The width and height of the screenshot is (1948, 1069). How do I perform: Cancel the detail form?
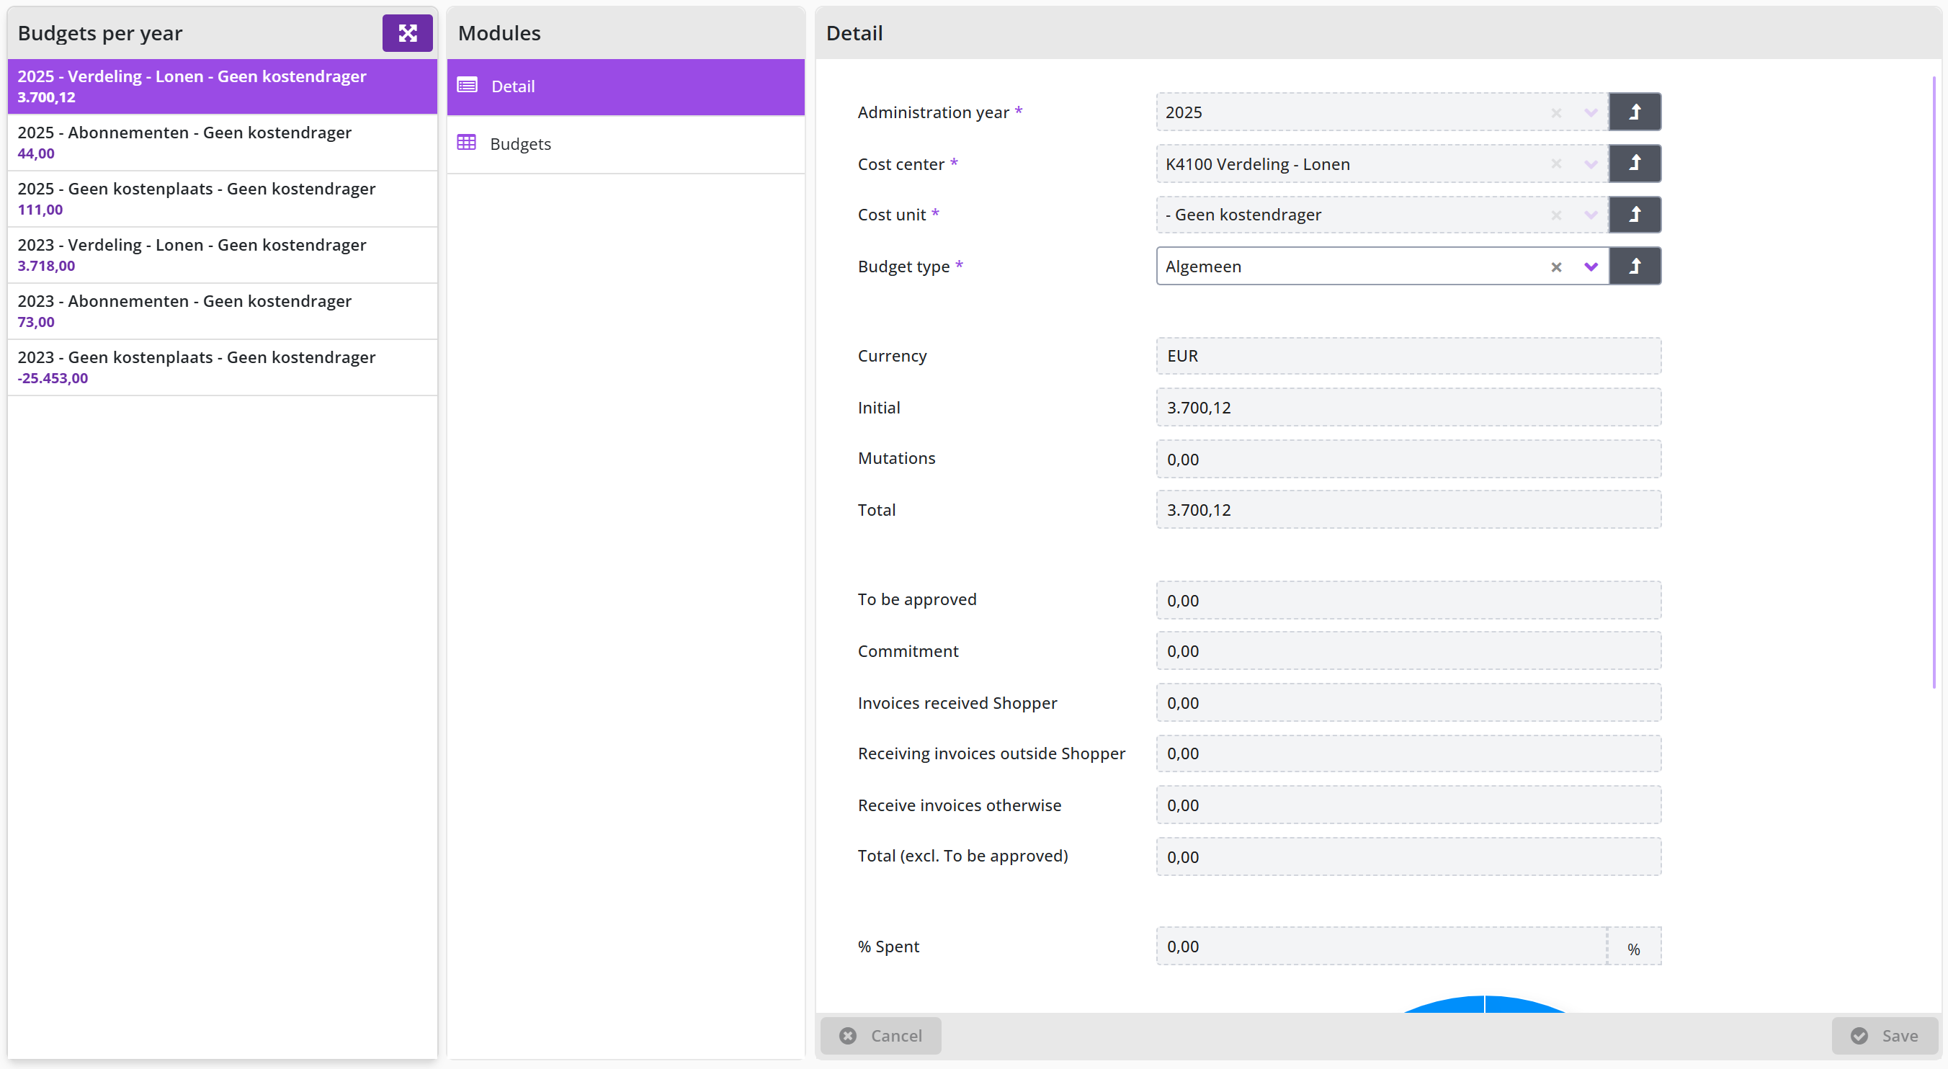pyautogui.click(x=880, y=1035)
